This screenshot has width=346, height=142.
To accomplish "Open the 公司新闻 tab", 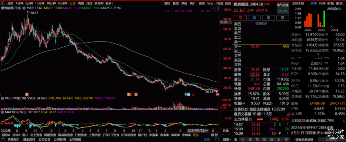I will [x=60, y=140].
